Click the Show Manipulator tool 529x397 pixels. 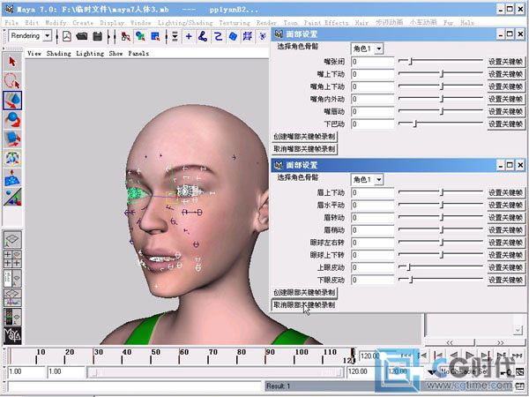click(x=12, y=197)
